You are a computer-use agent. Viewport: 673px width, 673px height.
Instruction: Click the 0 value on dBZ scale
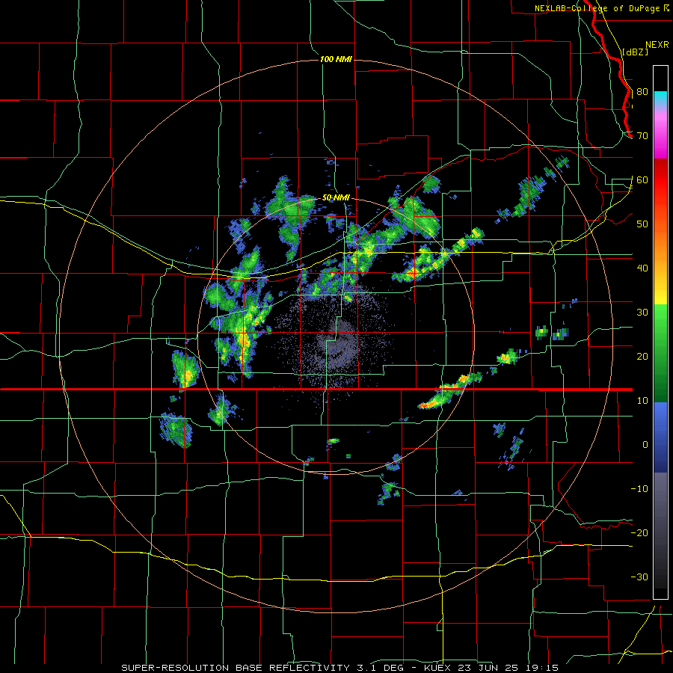(x=645, y=445)
